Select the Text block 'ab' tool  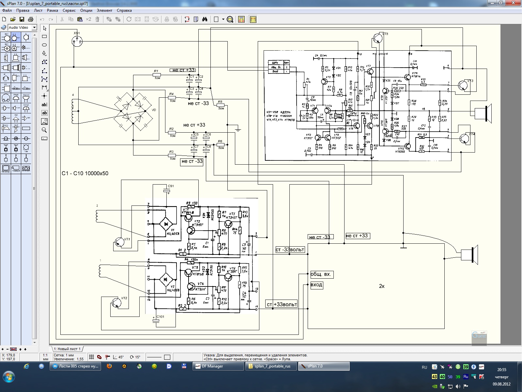coord(45,113)
